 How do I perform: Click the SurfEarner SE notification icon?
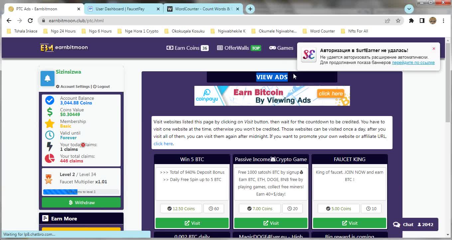pos(308,54)
